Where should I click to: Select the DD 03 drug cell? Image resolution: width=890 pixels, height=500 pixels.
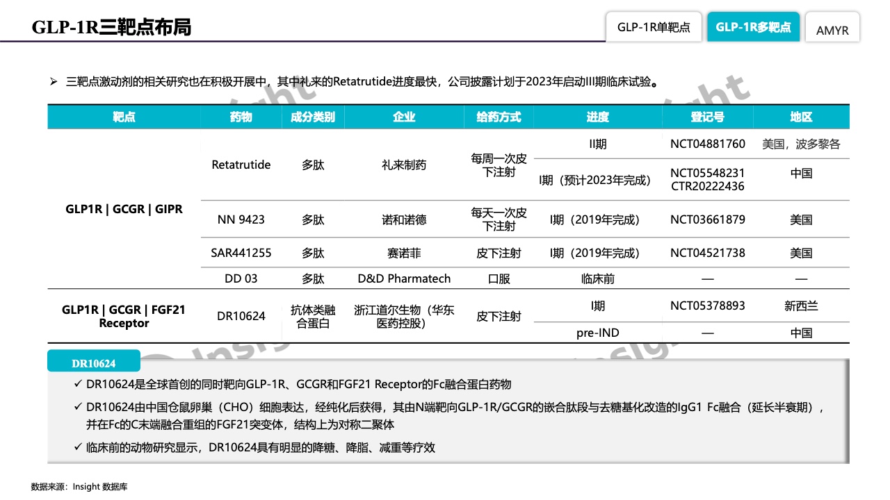(241, 278)
